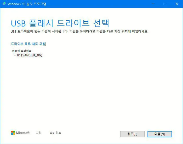183x144 pixels.
Task: Click the Microsoft logo
Action: pyautogui.click(x=20, y=133)
